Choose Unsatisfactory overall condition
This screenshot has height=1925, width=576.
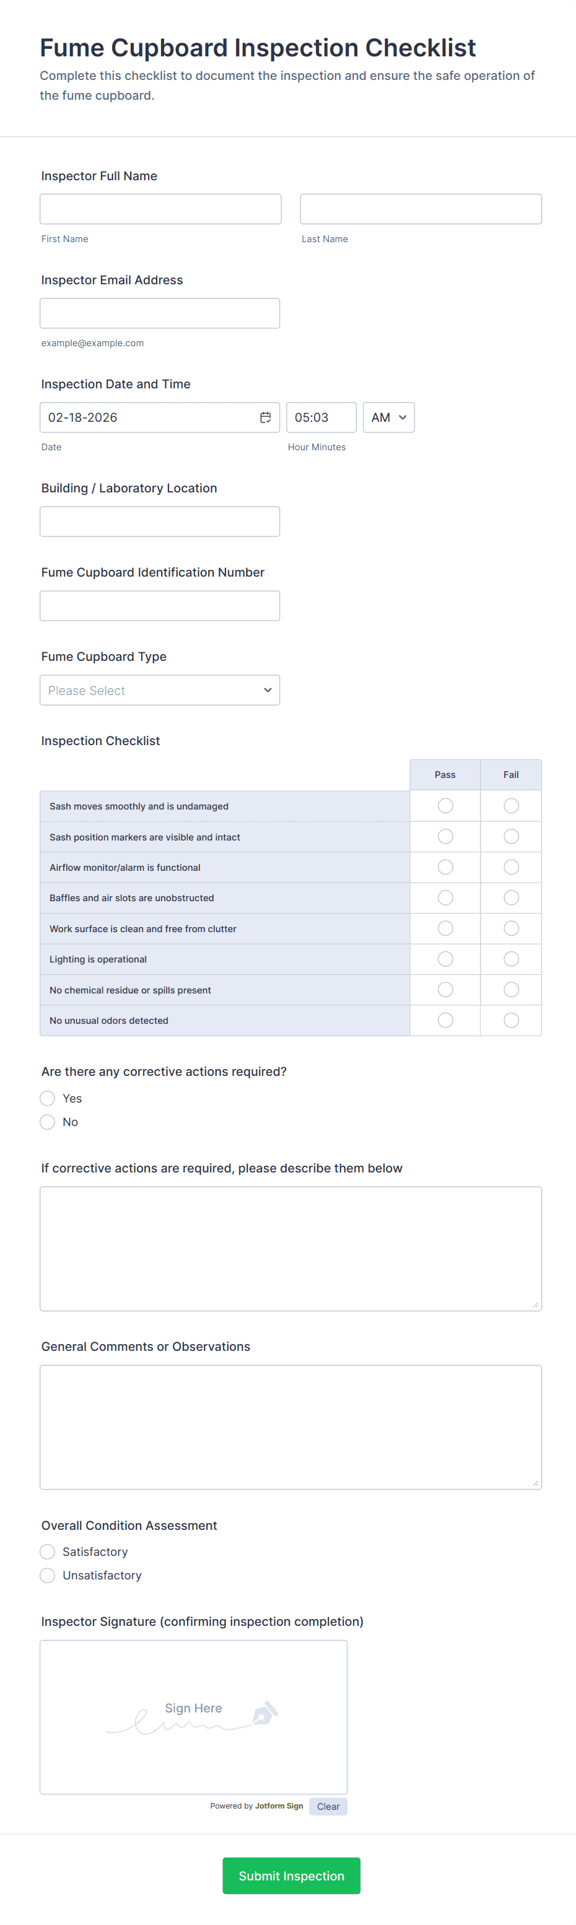click(x=48, y=1575)
